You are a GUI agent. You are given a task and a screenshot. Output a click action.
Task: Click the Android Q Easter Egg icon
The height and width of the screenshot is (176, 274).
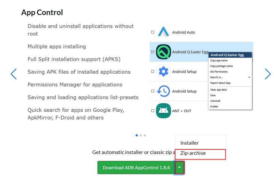163,52
